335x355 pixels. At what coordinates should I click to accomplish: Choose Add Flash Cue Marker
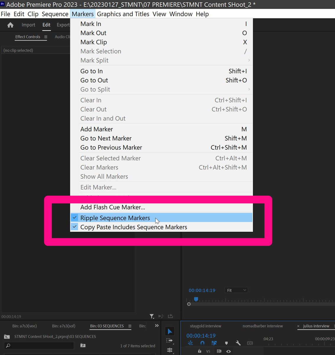tap(161, 207)
